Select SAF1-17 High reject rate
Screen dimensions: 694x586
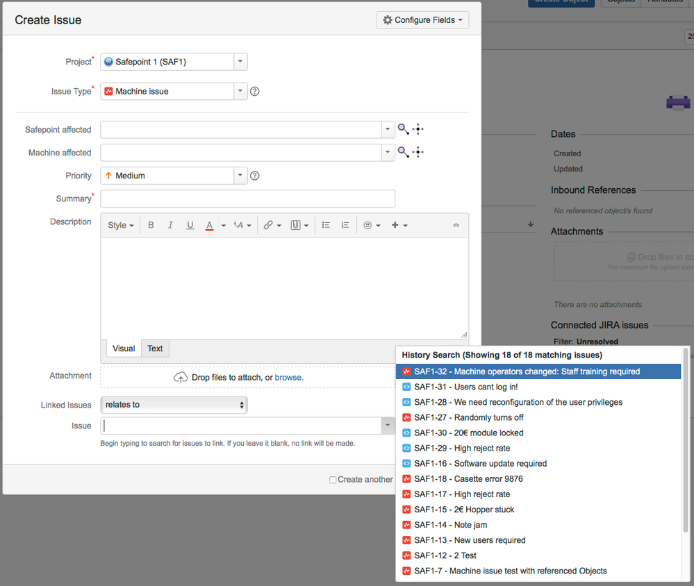click(x=538, y=494)
